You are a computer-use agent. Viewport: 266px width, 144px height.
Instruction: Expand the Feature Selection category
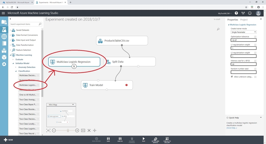click(10, 50)
